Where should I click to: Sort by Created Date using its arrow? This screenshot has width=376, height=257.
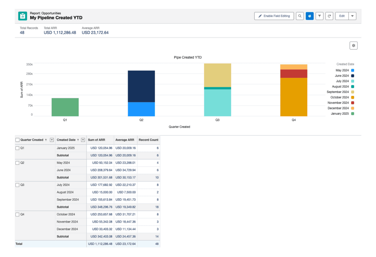(78, 140)
